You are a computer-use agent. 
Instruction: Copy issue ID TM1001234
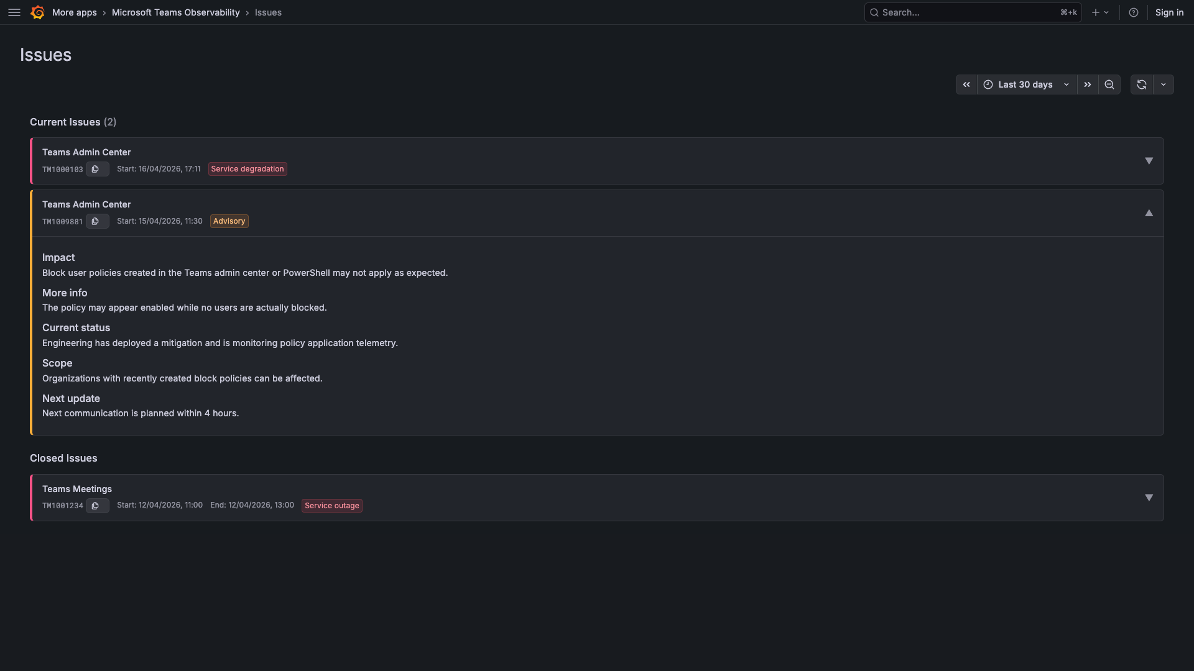[x=96, y=506]
